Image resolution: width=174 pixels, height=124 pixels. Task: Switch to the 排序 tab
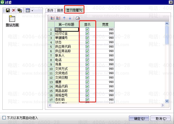coord(60,10)
